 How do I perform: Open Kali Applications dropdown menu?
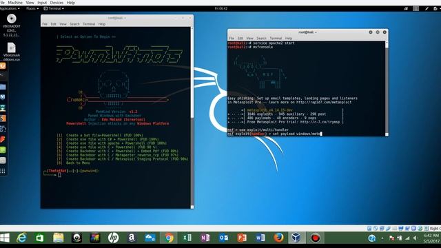coord(10,8)
